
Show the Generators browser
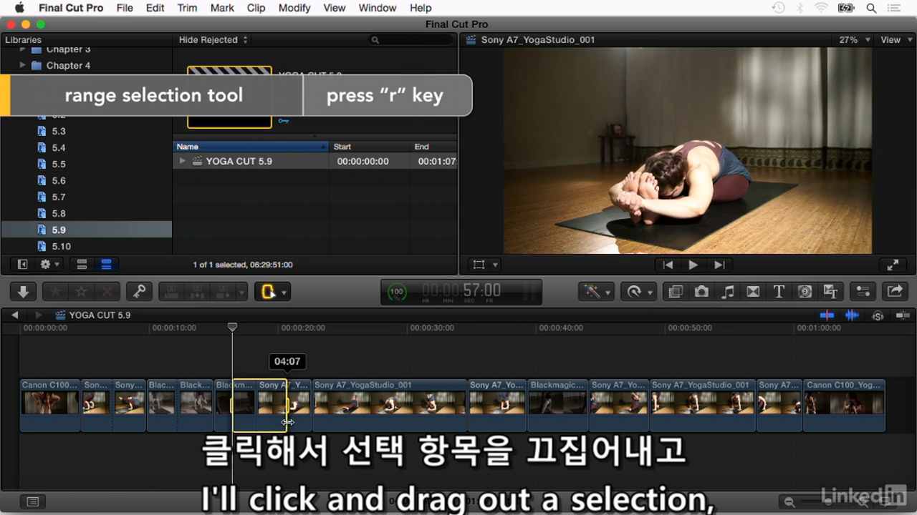pyautogui.click(x=805, y=291)
